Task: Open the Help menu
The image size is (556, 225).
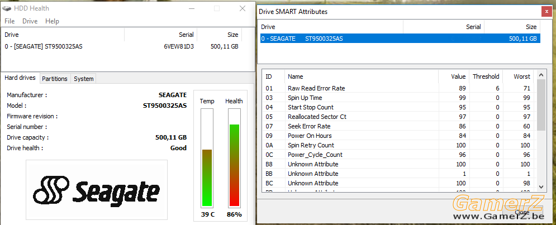Action: pyautogui.click(x=52, y=21)
